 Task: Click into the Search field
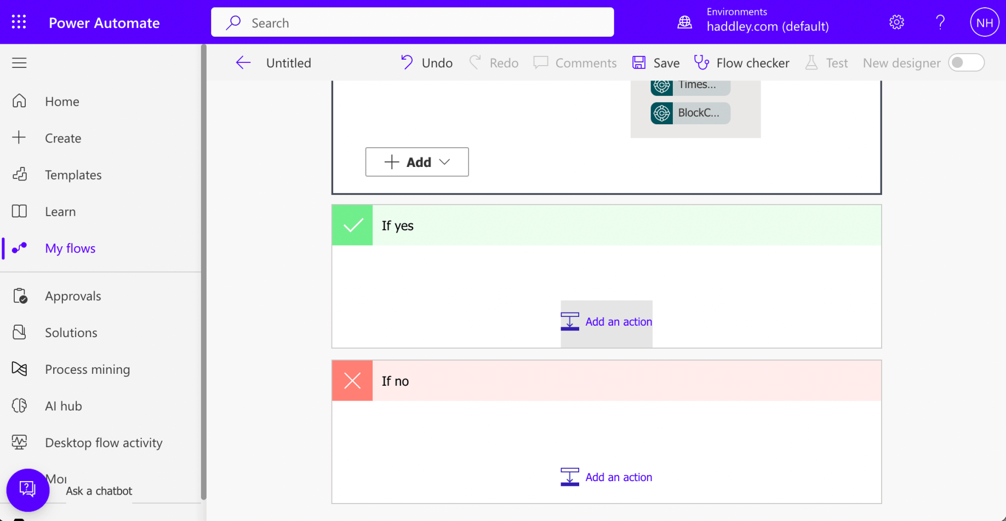tap(413, 22)
